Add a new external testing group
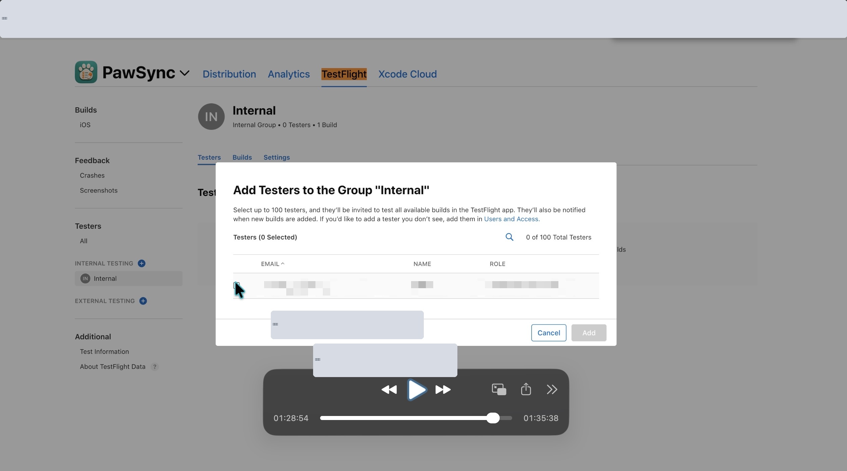This screenshot has height=471, width=847. click(143, 301)
